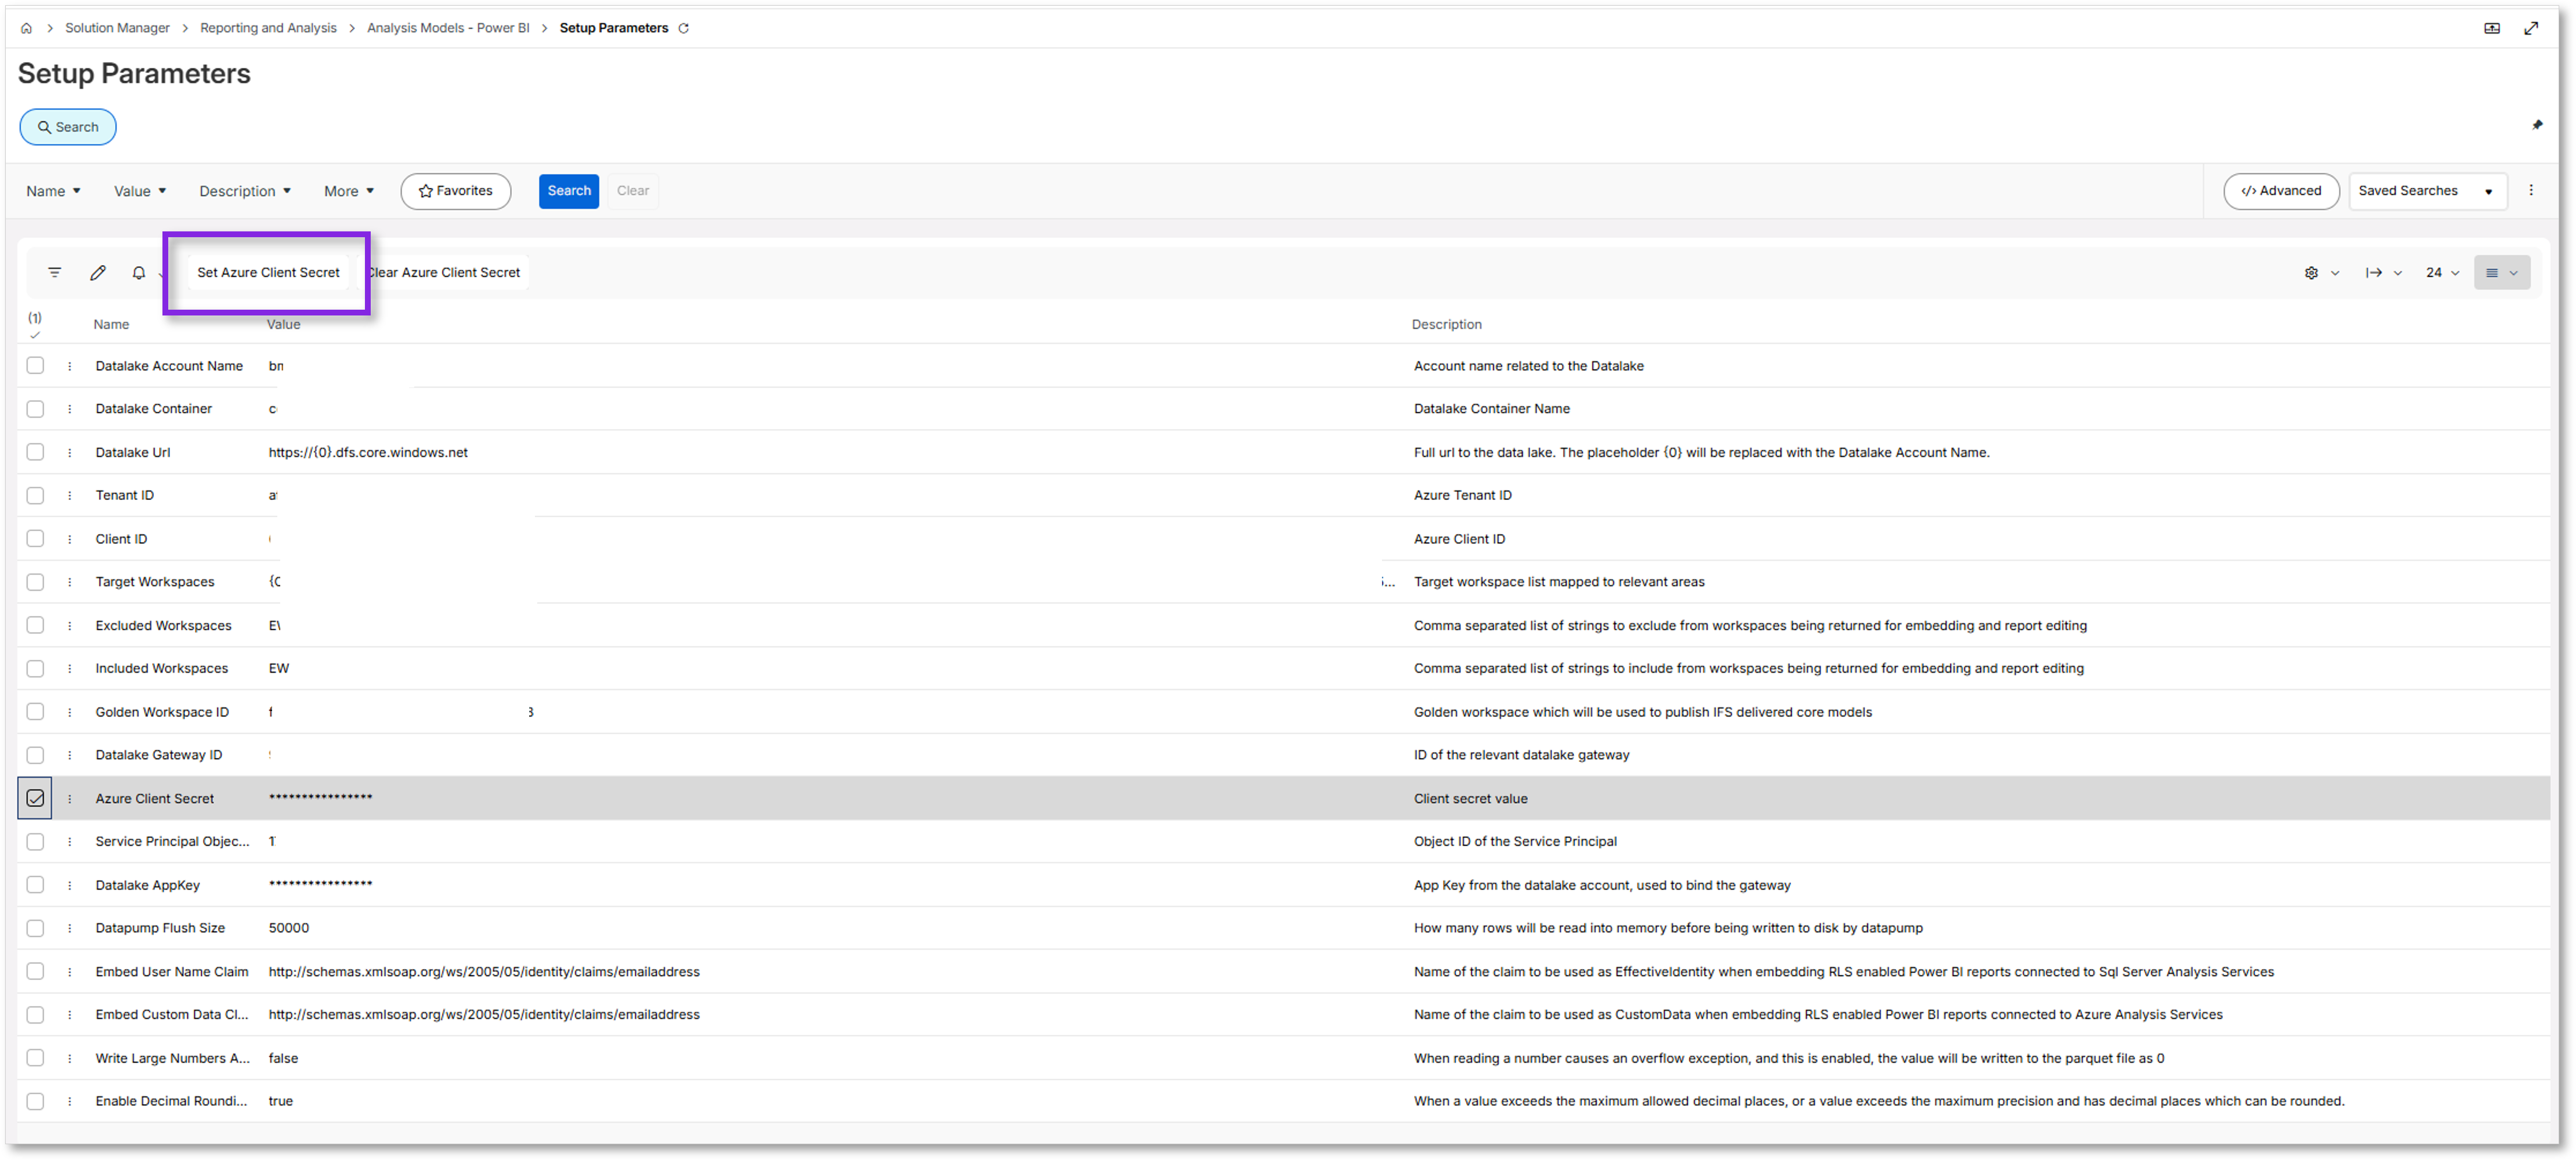This screenshot has width=2576, height=1161.
Task: Expand the Value filter dropdown
Action: (140, 191)
